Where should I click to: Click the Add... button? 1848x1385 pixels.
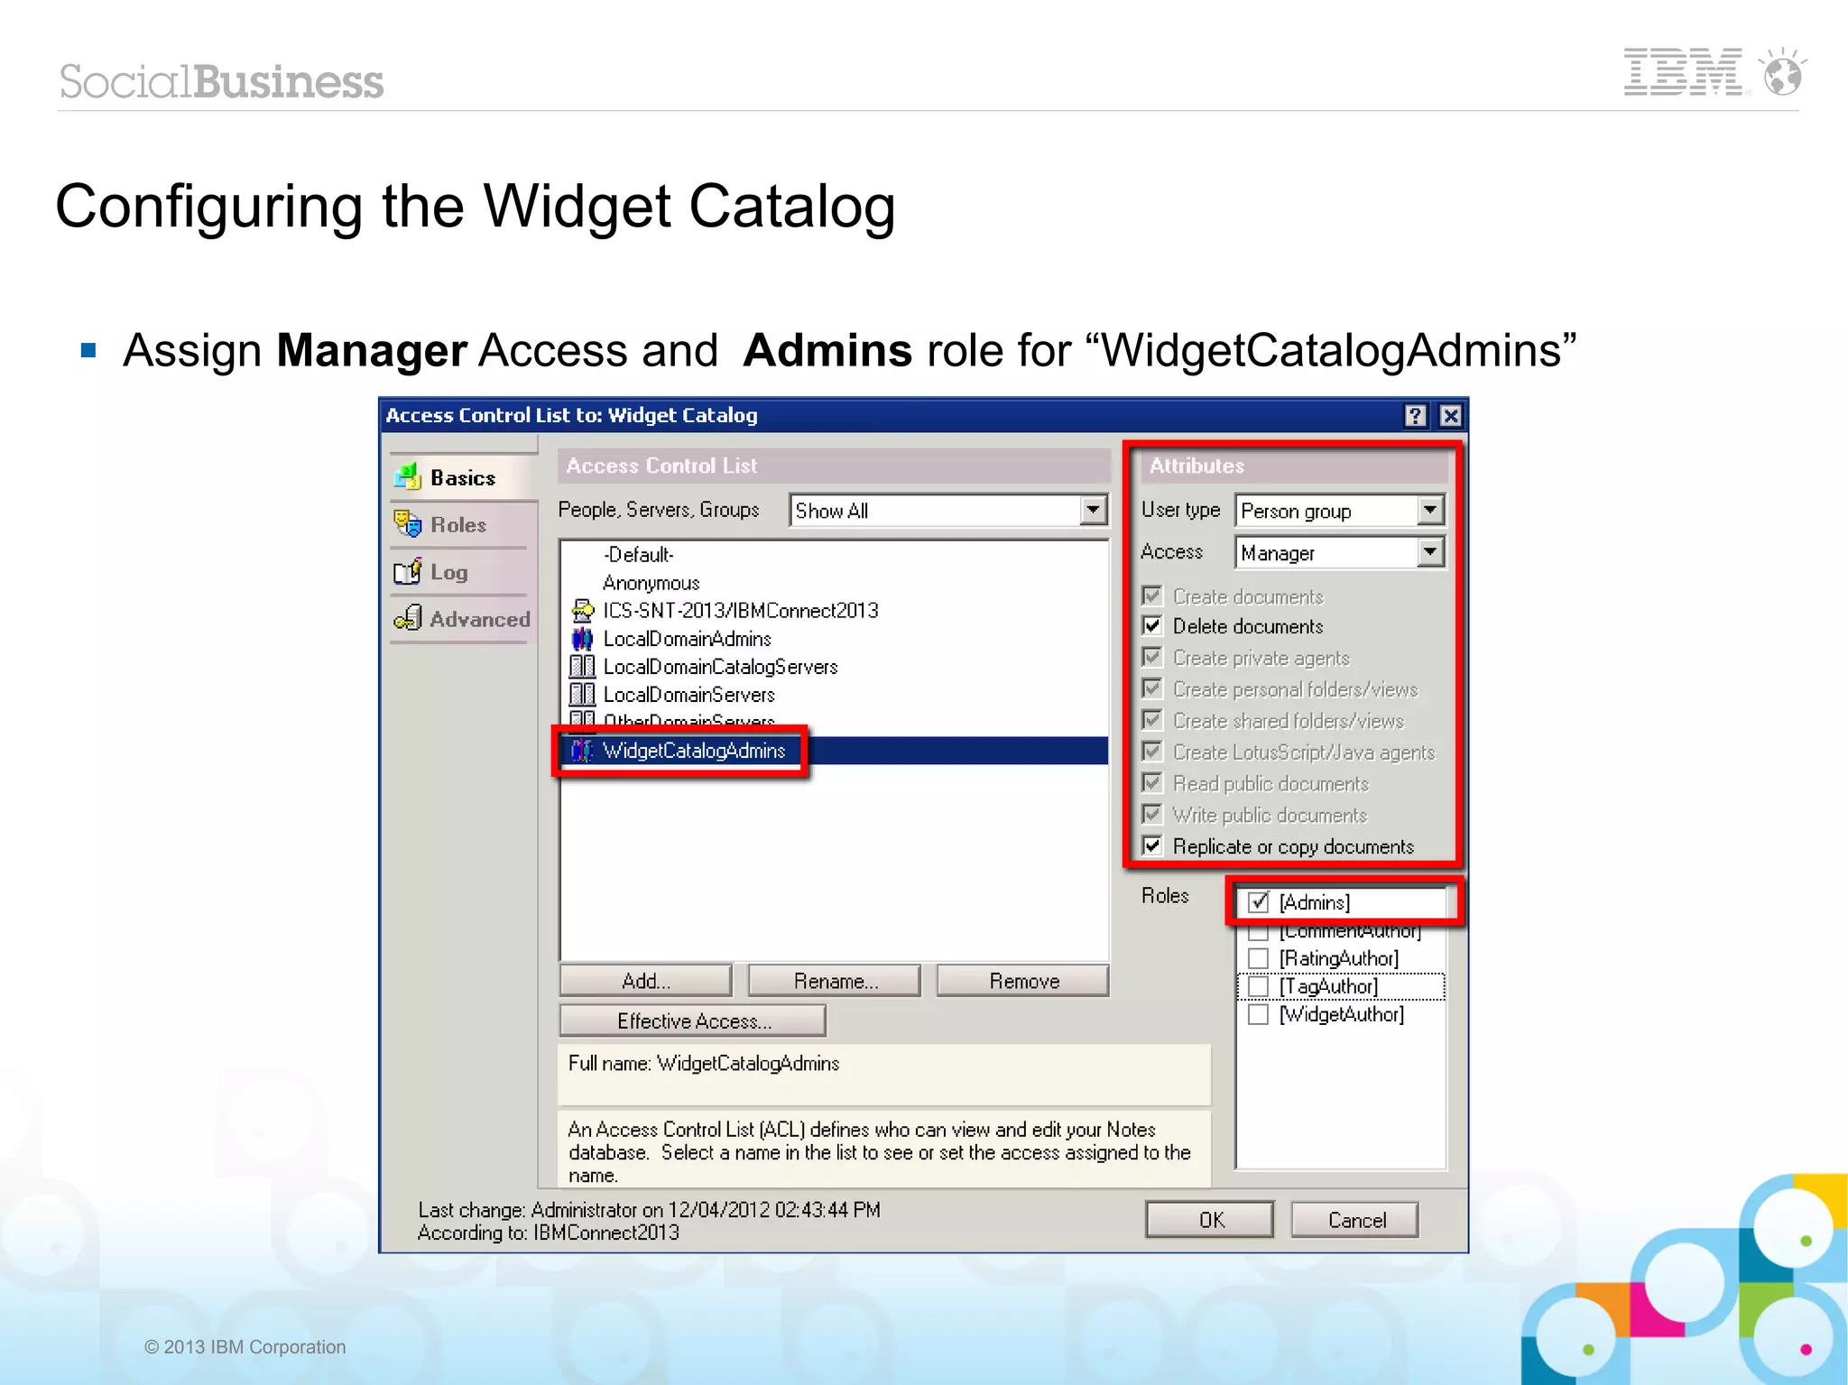click(x=646, y=981)
